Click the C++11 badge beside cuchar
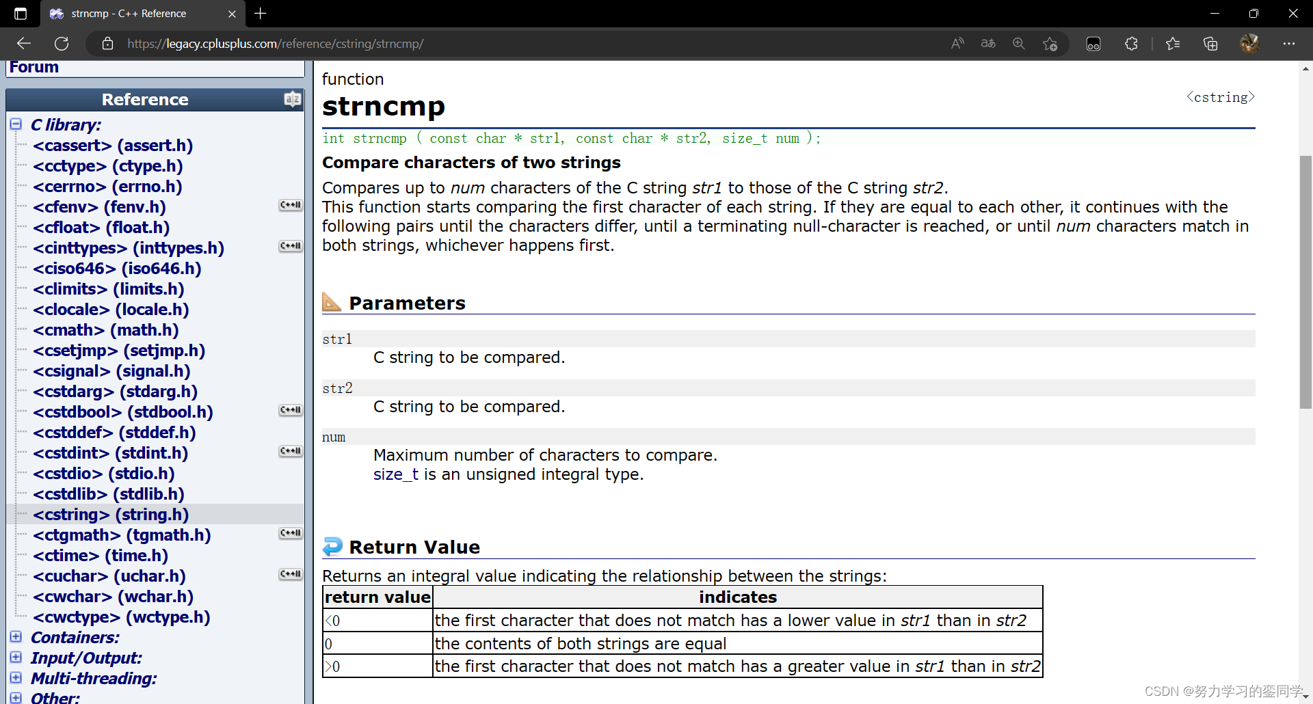The image size is (1313, 704). (x=291, y=574)
